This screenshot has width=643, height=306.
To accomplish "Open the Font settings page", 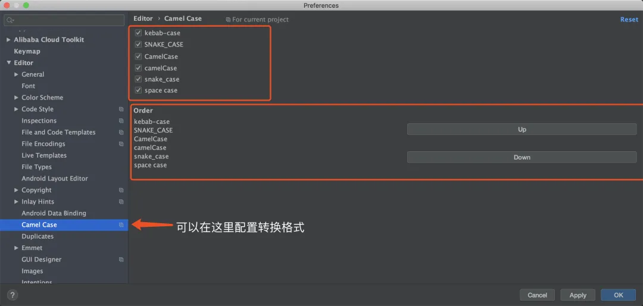I will point(29,86).
